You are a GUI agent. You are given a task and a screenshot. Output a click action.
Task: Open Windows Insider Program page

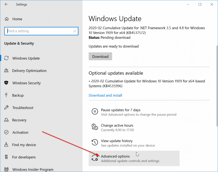pyautogui.click(x=33, y=170)
